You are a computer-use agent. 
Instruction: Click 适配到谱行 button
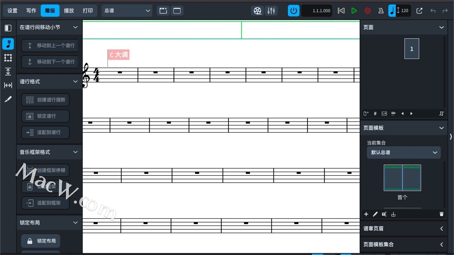(45, 132)
